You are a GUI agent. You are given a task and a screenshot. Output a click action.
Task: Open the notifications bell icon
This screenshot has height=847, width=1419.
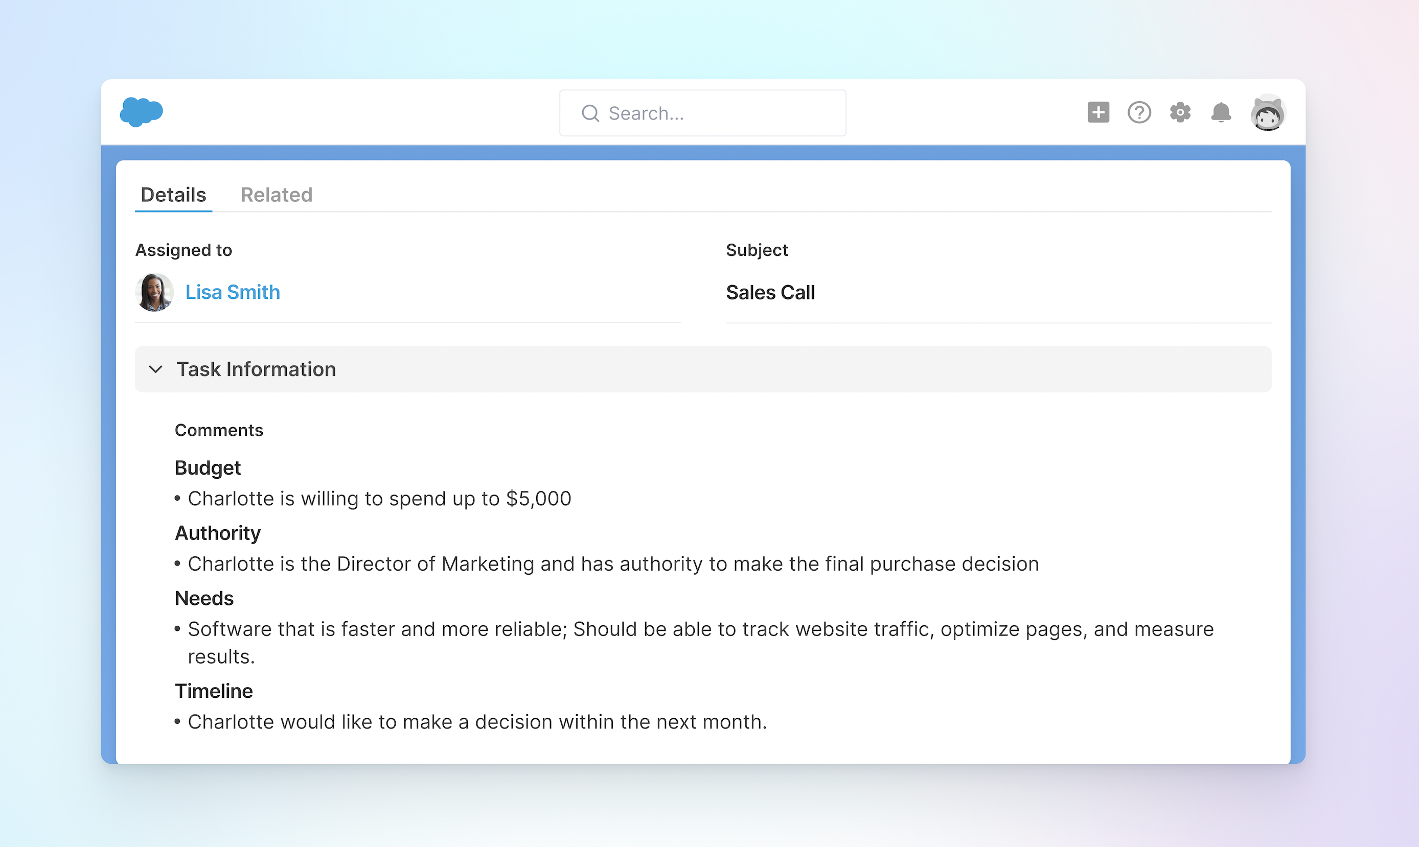[1221, 112]
